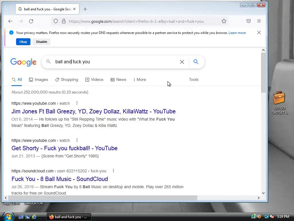Click the muted volume tray icon
Image resolution: width=294 pixels, height=221 pixels.
(272, 217)
